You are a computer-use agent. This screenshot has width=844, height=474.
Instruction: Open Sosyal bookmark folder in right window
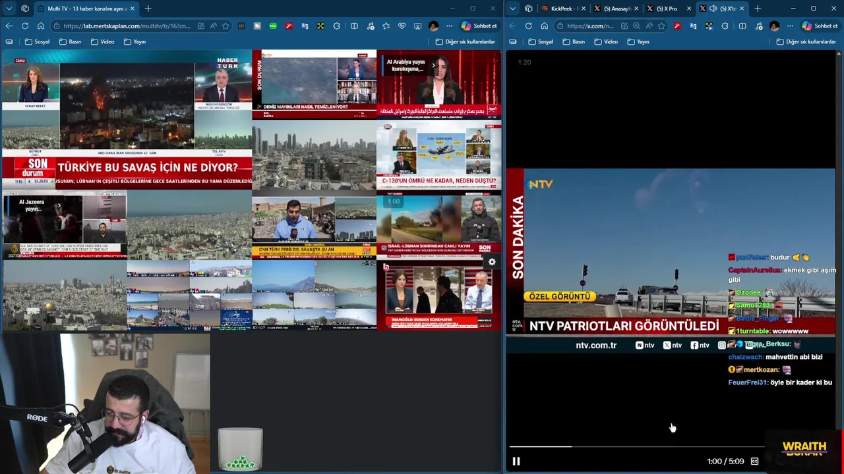click(x=541, y=41)
